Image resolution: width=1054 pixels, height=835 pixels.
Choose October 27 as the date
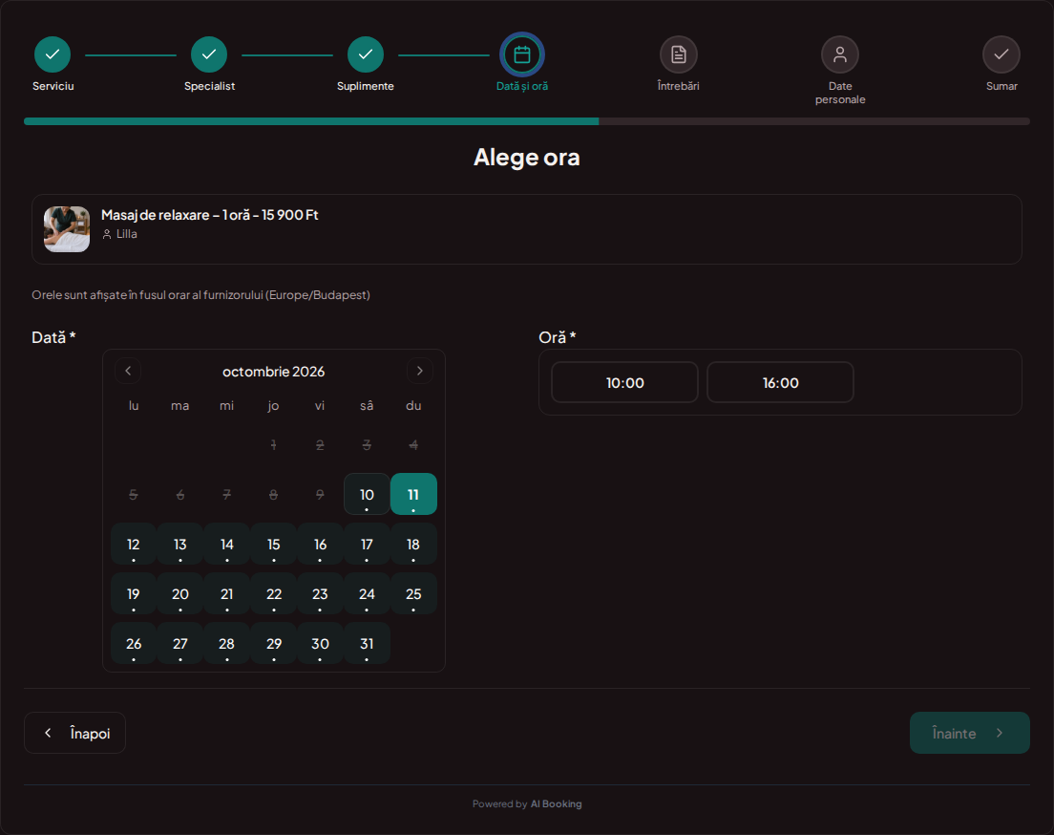(x=180, y=644)
